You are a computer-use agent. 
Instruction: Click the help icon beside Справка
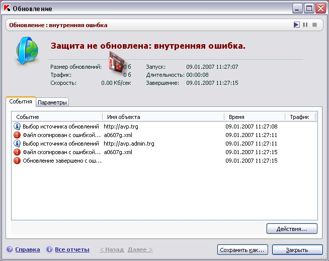(10, 249)
